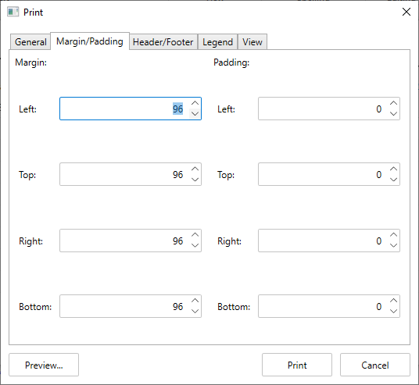
Task: Decrease the Margin Left value
Action: tap(195, 114)
